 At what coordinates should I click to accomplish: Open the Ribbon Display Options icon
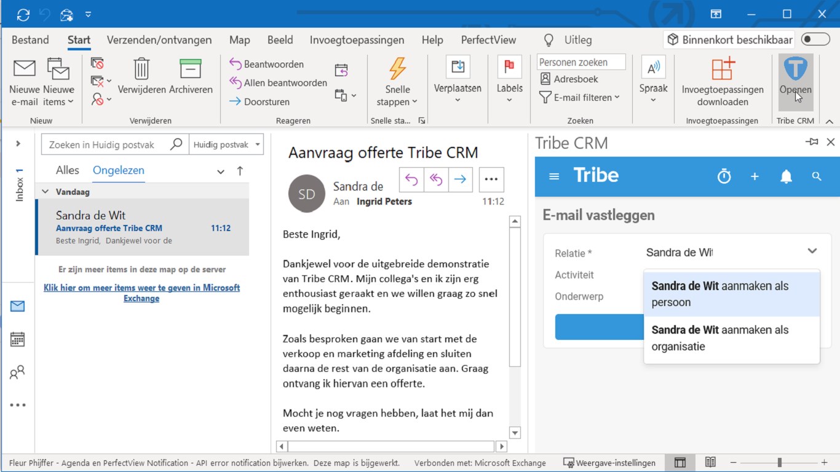(715, 14)
